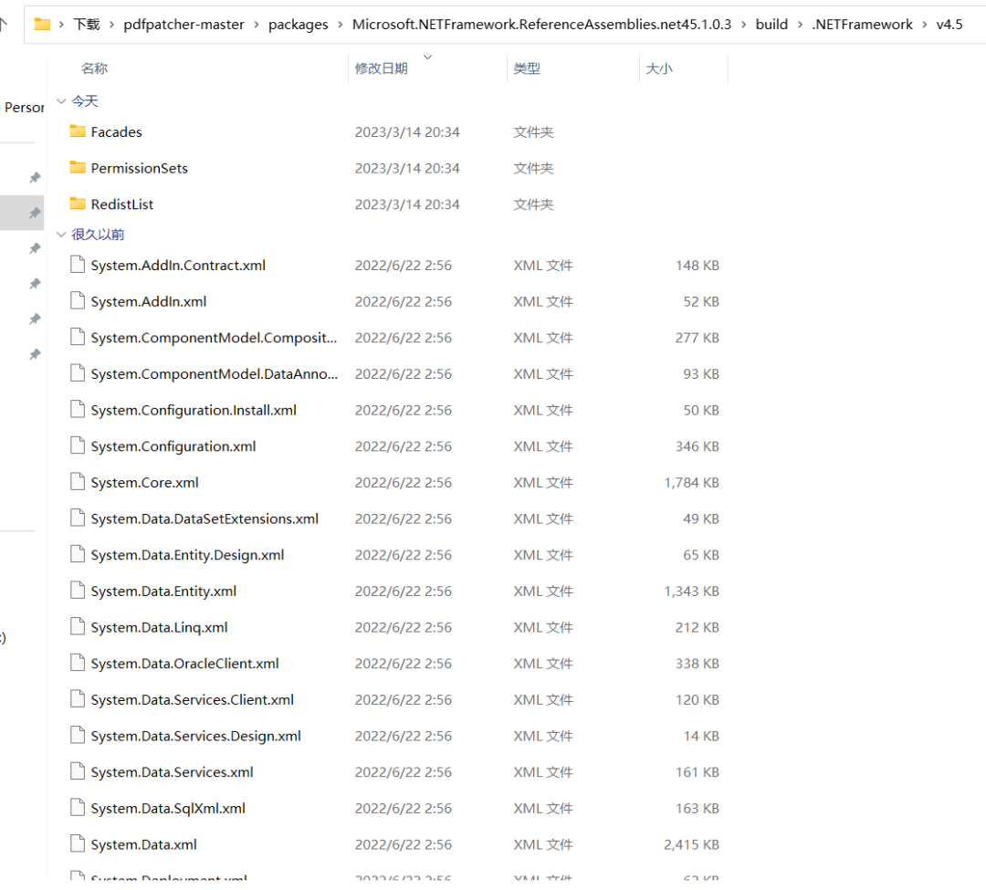Click the System.Core.xml file icon

point(78,482)
